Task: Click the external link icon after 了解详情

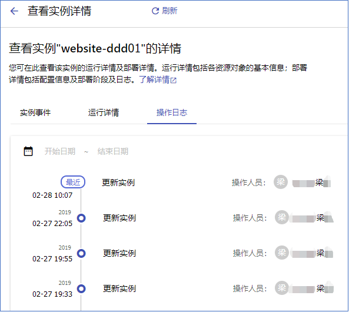Action: [174, 80]
